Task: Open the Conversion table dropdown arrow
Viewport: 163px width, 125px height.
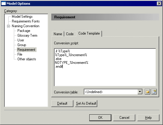Action: click(x=140, y=92)
